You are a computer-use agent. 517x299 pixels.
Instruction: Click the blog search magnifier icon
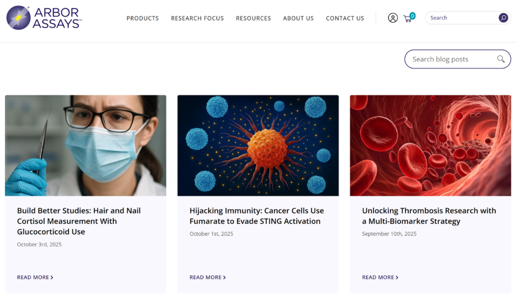click(x=500, y=59)
